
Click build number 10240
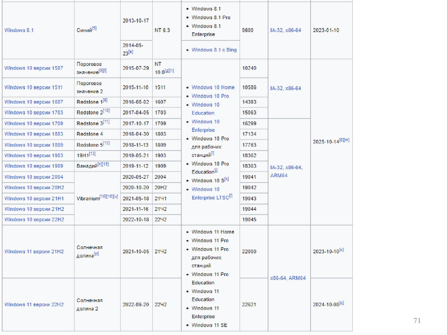[x=249, y=68]
